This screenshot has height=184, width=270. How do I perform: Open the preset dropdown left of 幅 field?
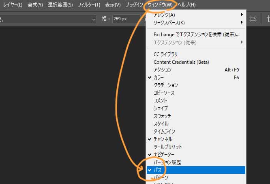pyautogui.click(x=94, y=19)
